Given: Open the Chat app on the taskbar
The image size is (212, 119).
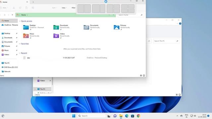Looking at the screenshot, I should 115,116.
